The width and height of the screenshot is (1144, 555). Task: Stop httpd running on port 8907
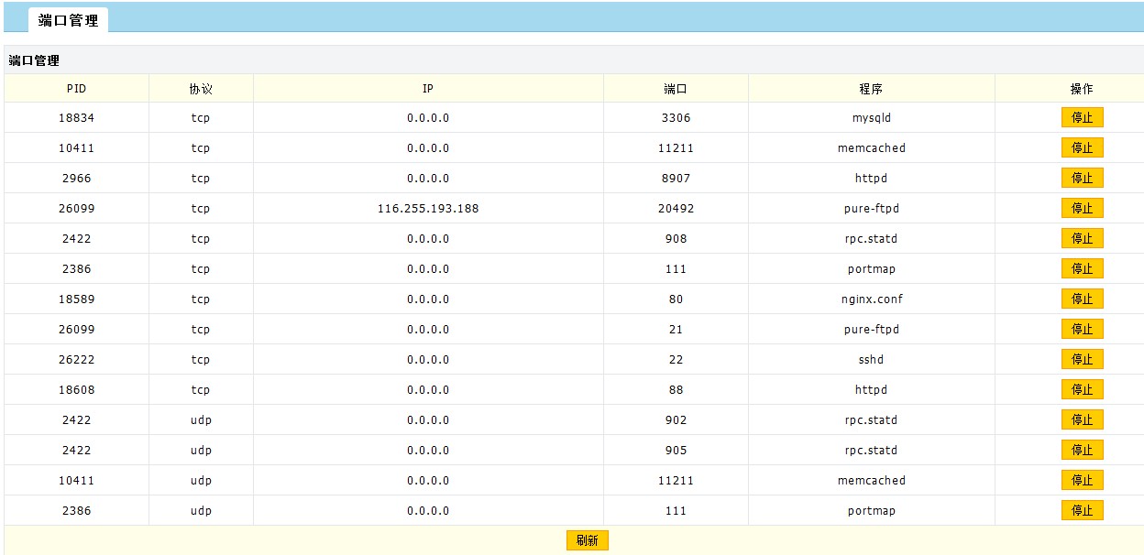click(x=1082, y=179)
